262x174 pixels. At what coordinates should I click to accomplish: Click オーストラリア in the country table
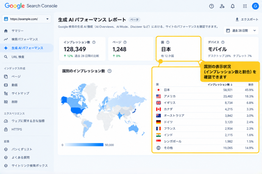coord(174,115)
